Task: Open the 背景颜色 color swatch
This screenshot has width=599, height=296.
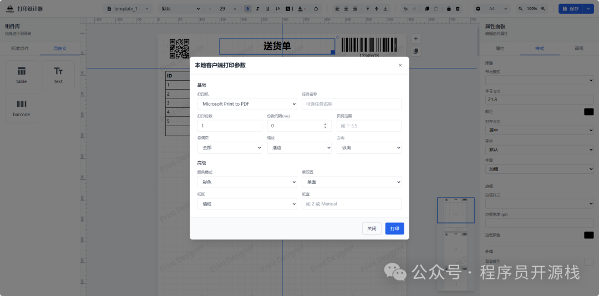Action: [x=588, y=261]
